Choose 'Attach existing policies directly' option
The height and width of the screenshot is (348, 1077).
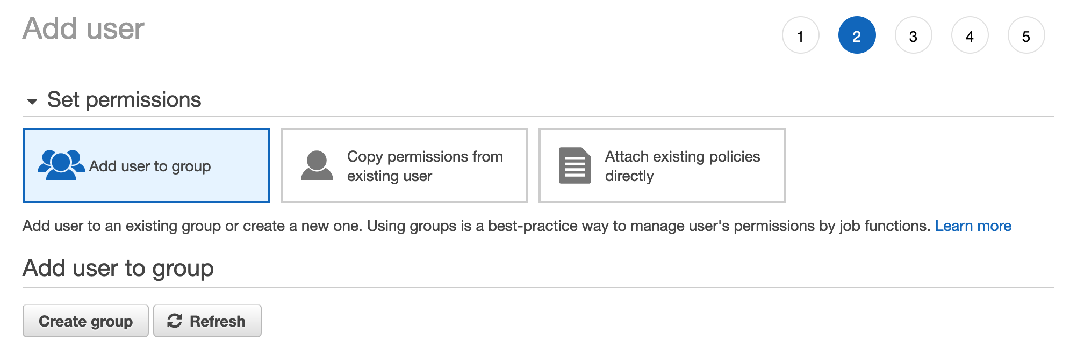click(x=682, y=166)
